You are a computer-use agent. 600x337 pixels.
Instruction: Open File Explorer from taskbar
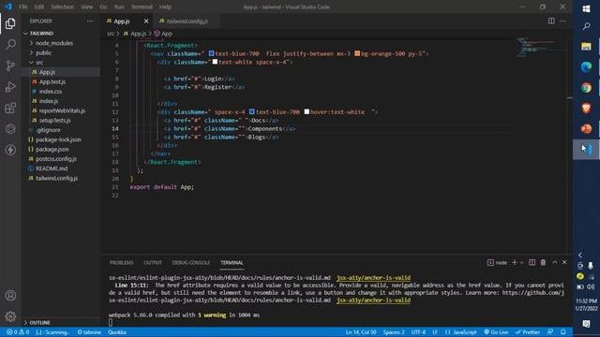pos(586,47)
